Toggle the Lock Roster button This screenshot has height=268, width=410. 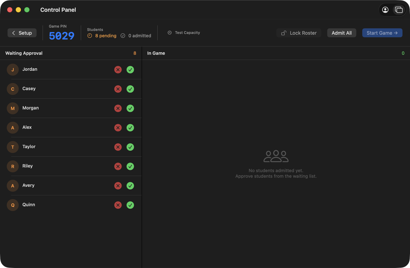[299, 33]
